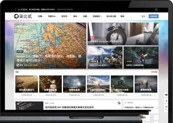The image size is (173, 123).
Task: Click the red 推荐 tag on clock image
Action: click(x=92, y=37)
